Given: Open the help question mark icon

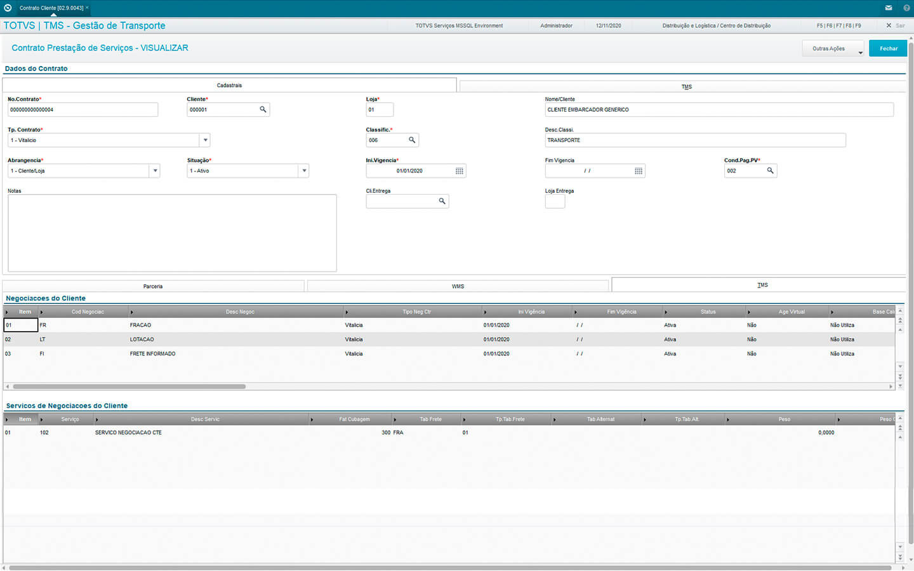Looking at the screenshot, I should coord(906,8).
